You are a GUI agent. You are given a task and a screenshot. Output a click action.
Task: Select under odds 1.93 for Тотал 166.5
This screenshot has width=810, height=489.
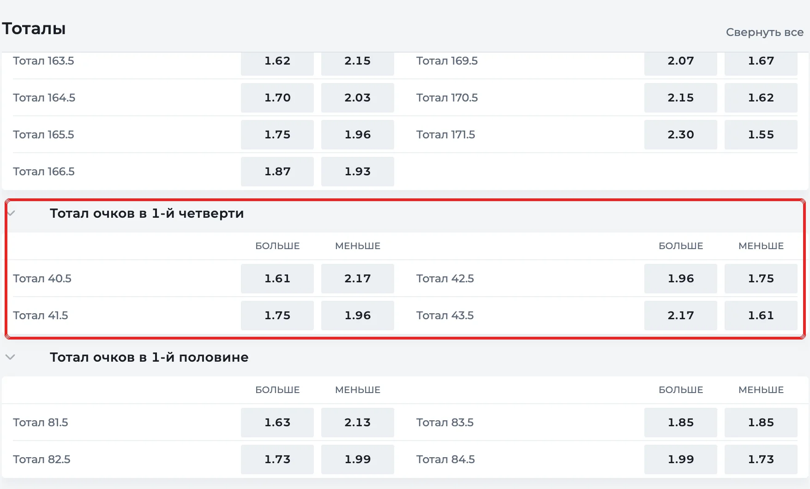pyautogui.click(x=358, y=172)
